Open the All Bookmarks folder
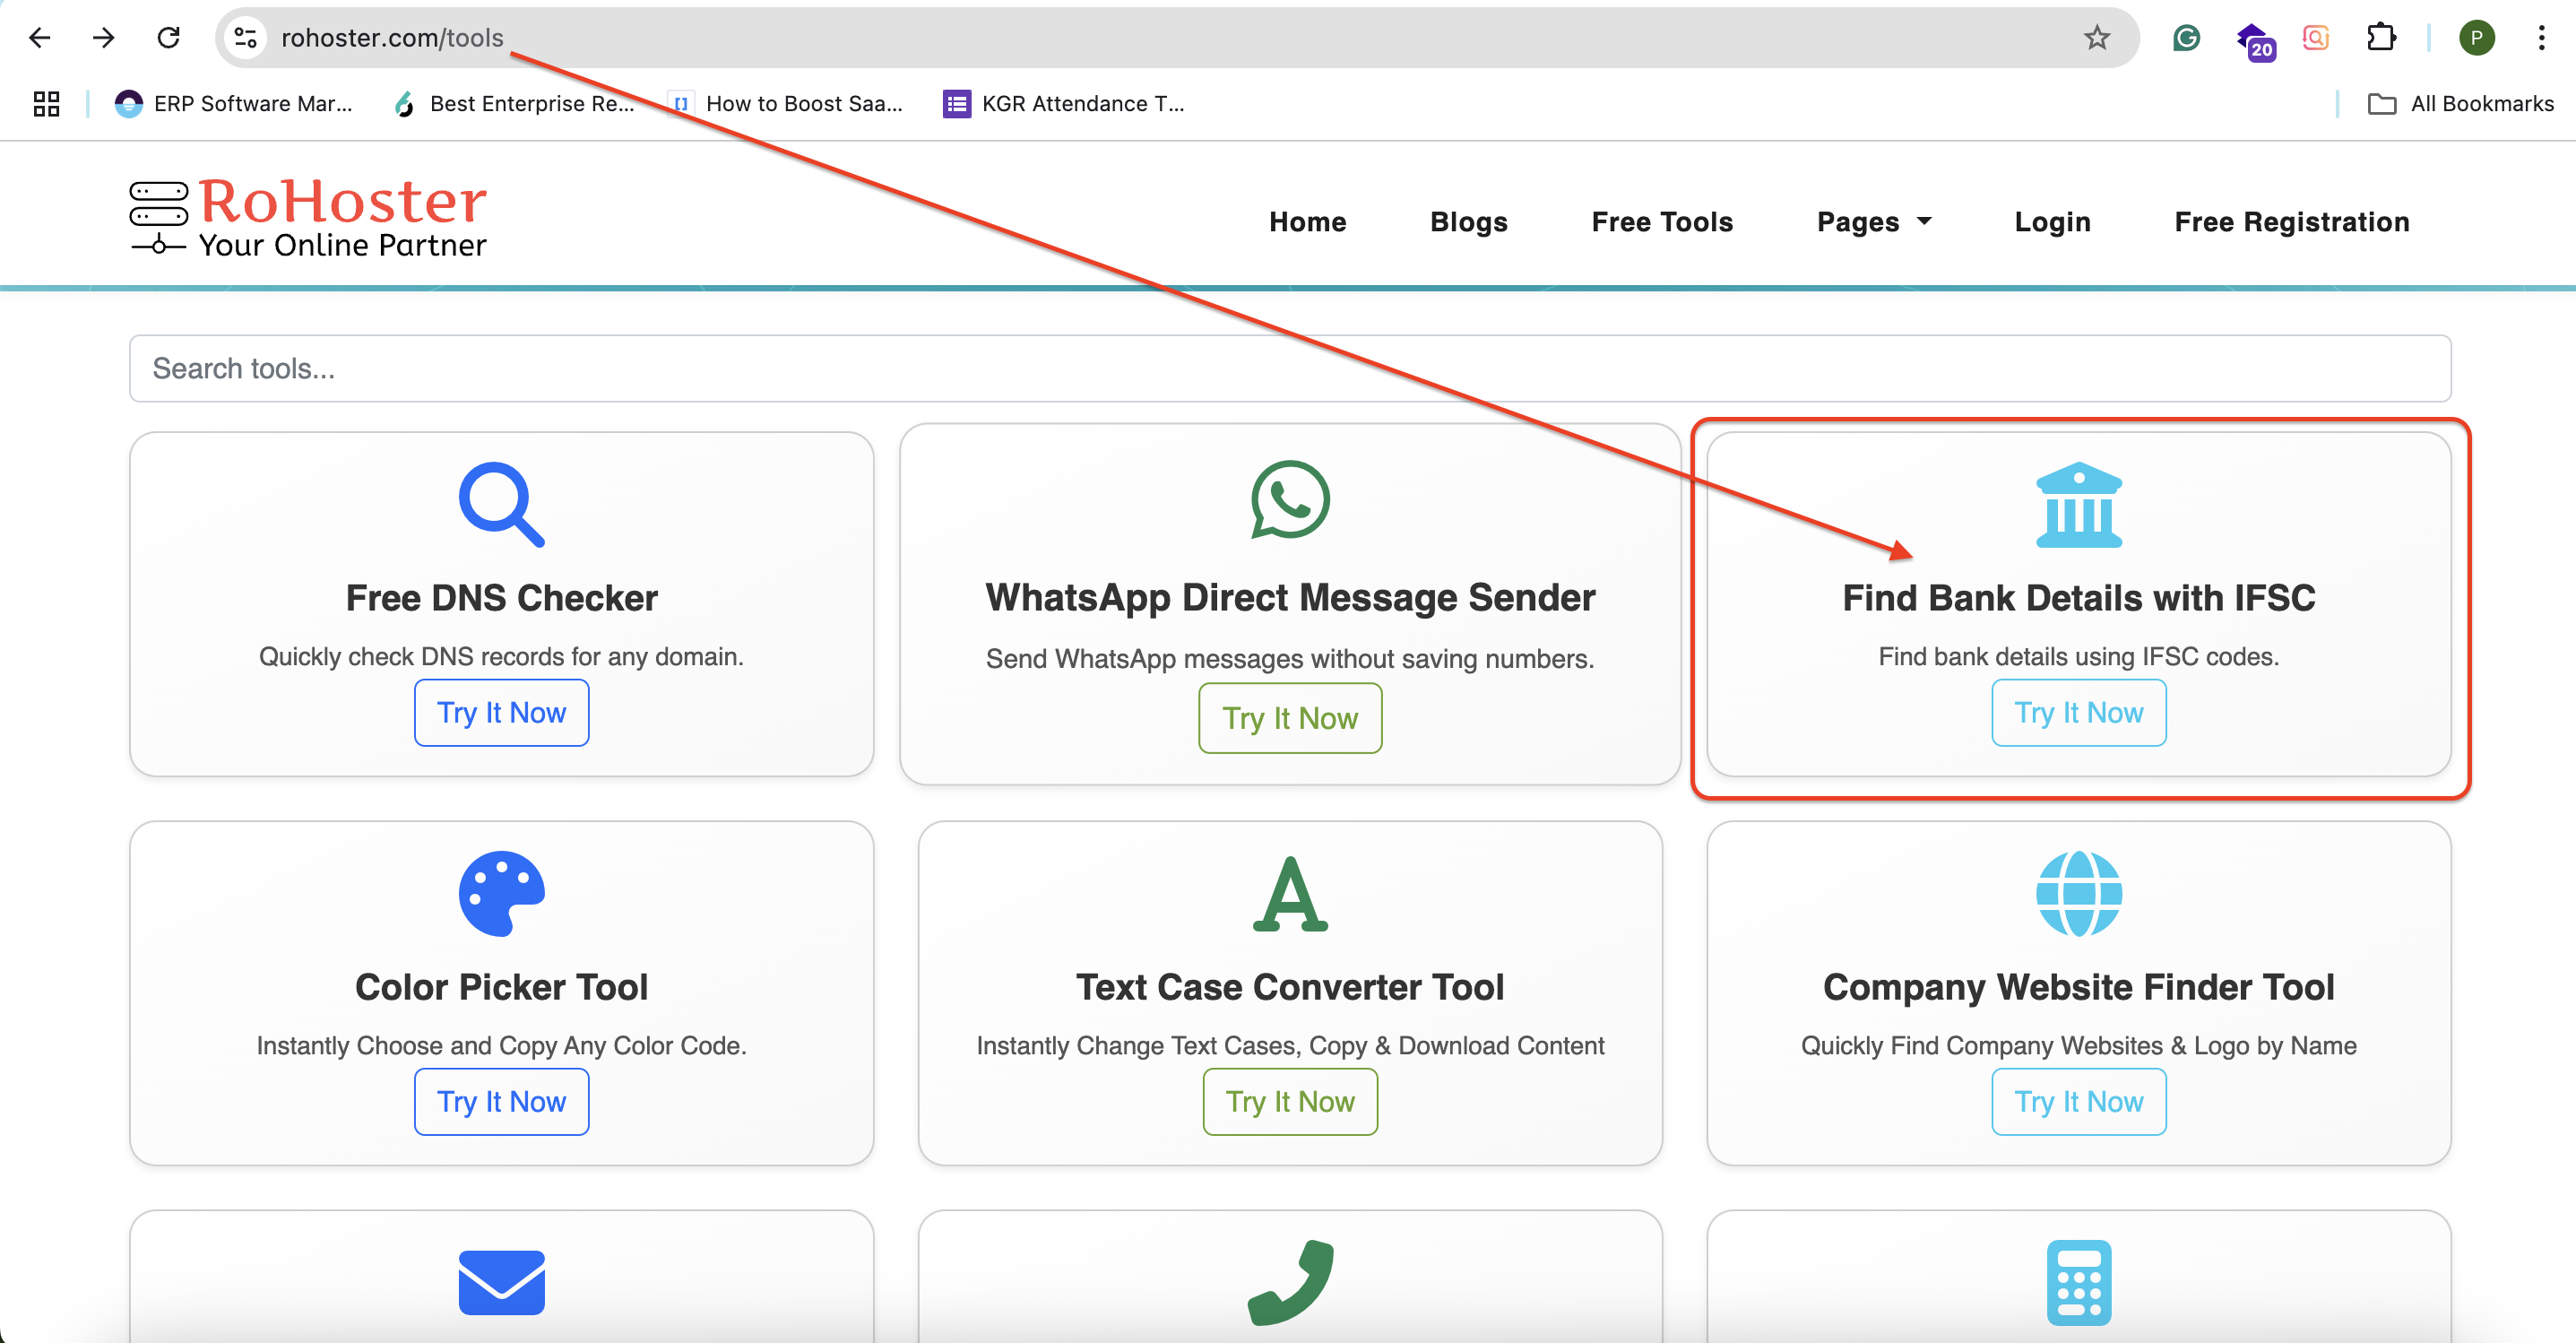Image resolution: width=2576 pixels, height=1343 pixels. (x=2460, y=103)
